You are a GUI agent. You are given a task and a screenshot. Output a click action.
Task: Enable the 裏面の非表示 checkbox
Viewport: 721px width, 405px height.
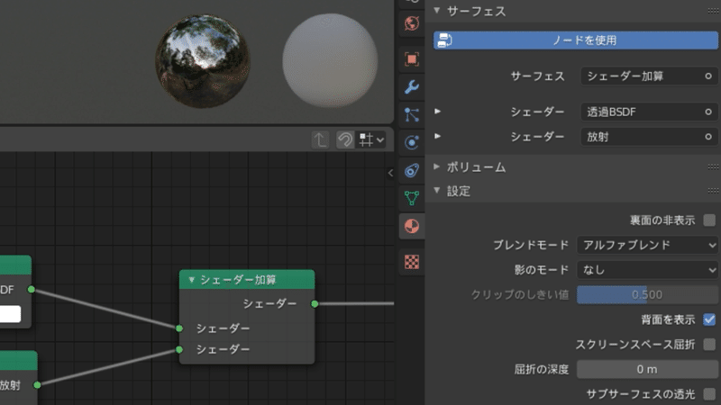coord(709,220)
